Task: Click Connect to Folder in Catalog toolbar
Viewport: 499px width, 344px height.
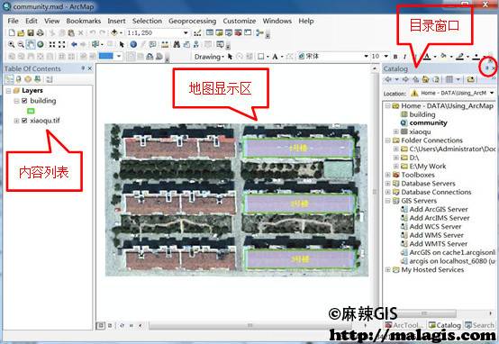Action: click(x=471, y=79)
